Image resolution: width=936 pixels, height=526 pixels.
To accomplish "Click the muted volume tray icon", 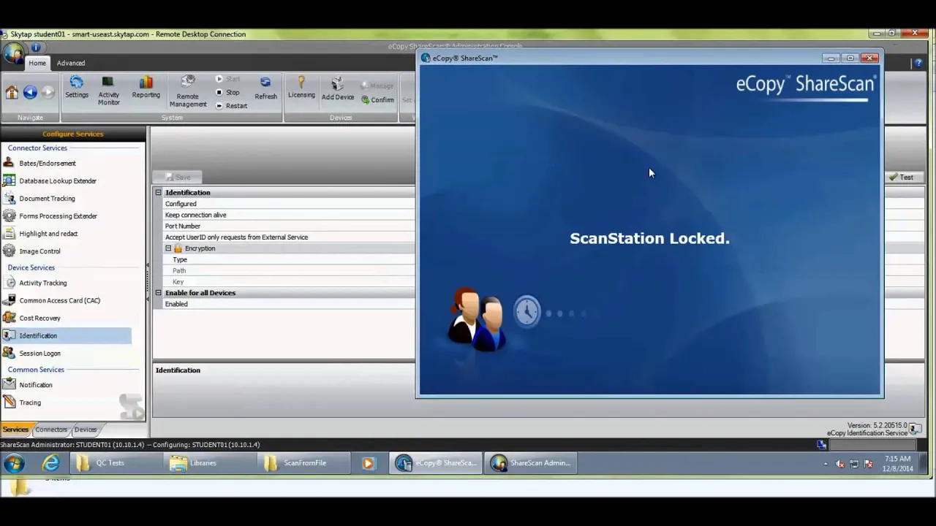I will click(x=839, y=464).
